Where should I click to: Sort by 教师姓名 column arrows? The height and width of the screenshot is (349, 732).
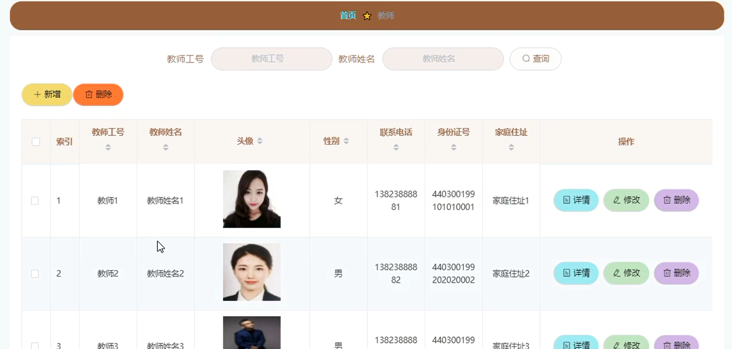click(166, 147)
